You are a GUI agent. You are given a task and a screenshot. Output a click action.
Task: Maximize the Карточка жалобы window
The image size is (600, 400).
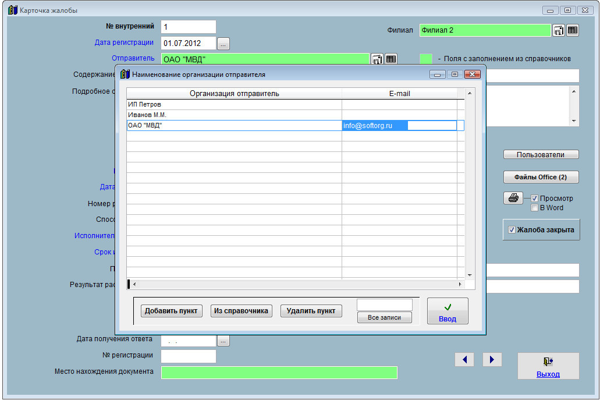(568, 10)
